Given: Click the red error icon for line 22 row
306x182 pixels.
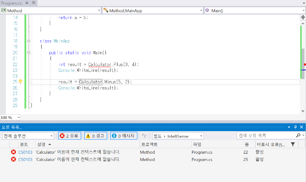Looking at the screenshot, I should coord(13,152).
